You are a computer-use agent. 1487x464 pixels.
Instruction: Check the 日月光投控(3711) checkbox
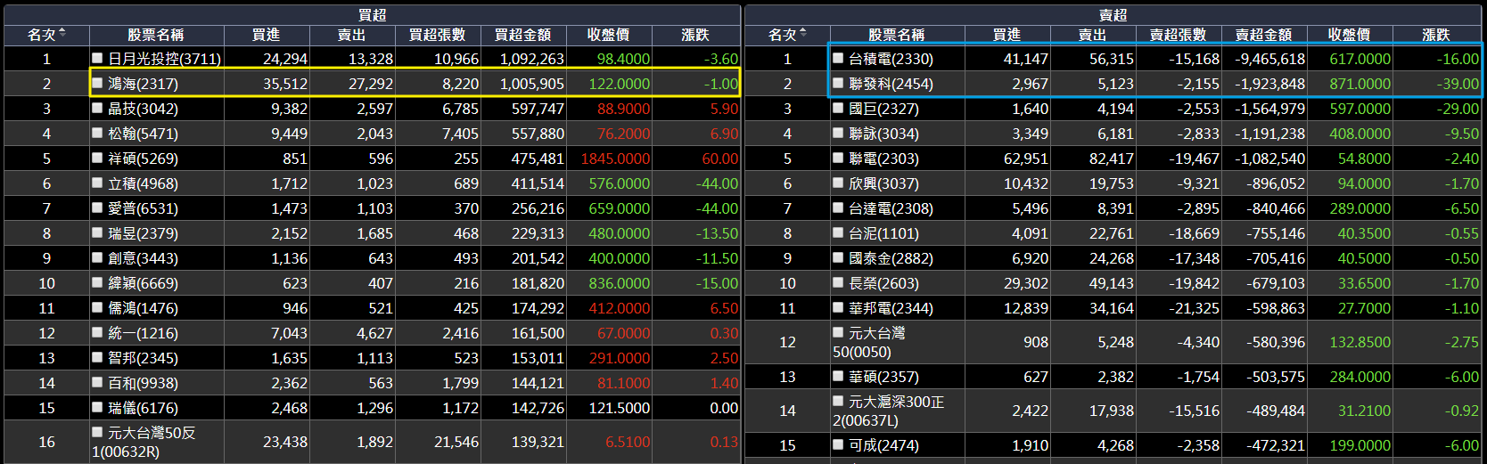[x=97, y=58]
